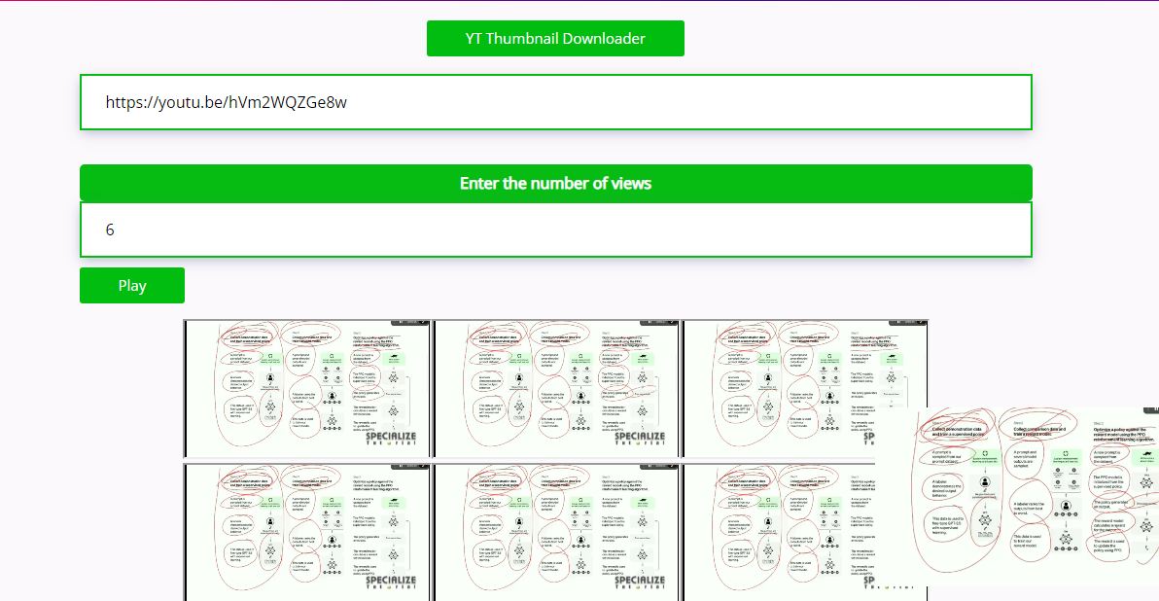Focus the YouTube URL input field

(x=556, y=102)
